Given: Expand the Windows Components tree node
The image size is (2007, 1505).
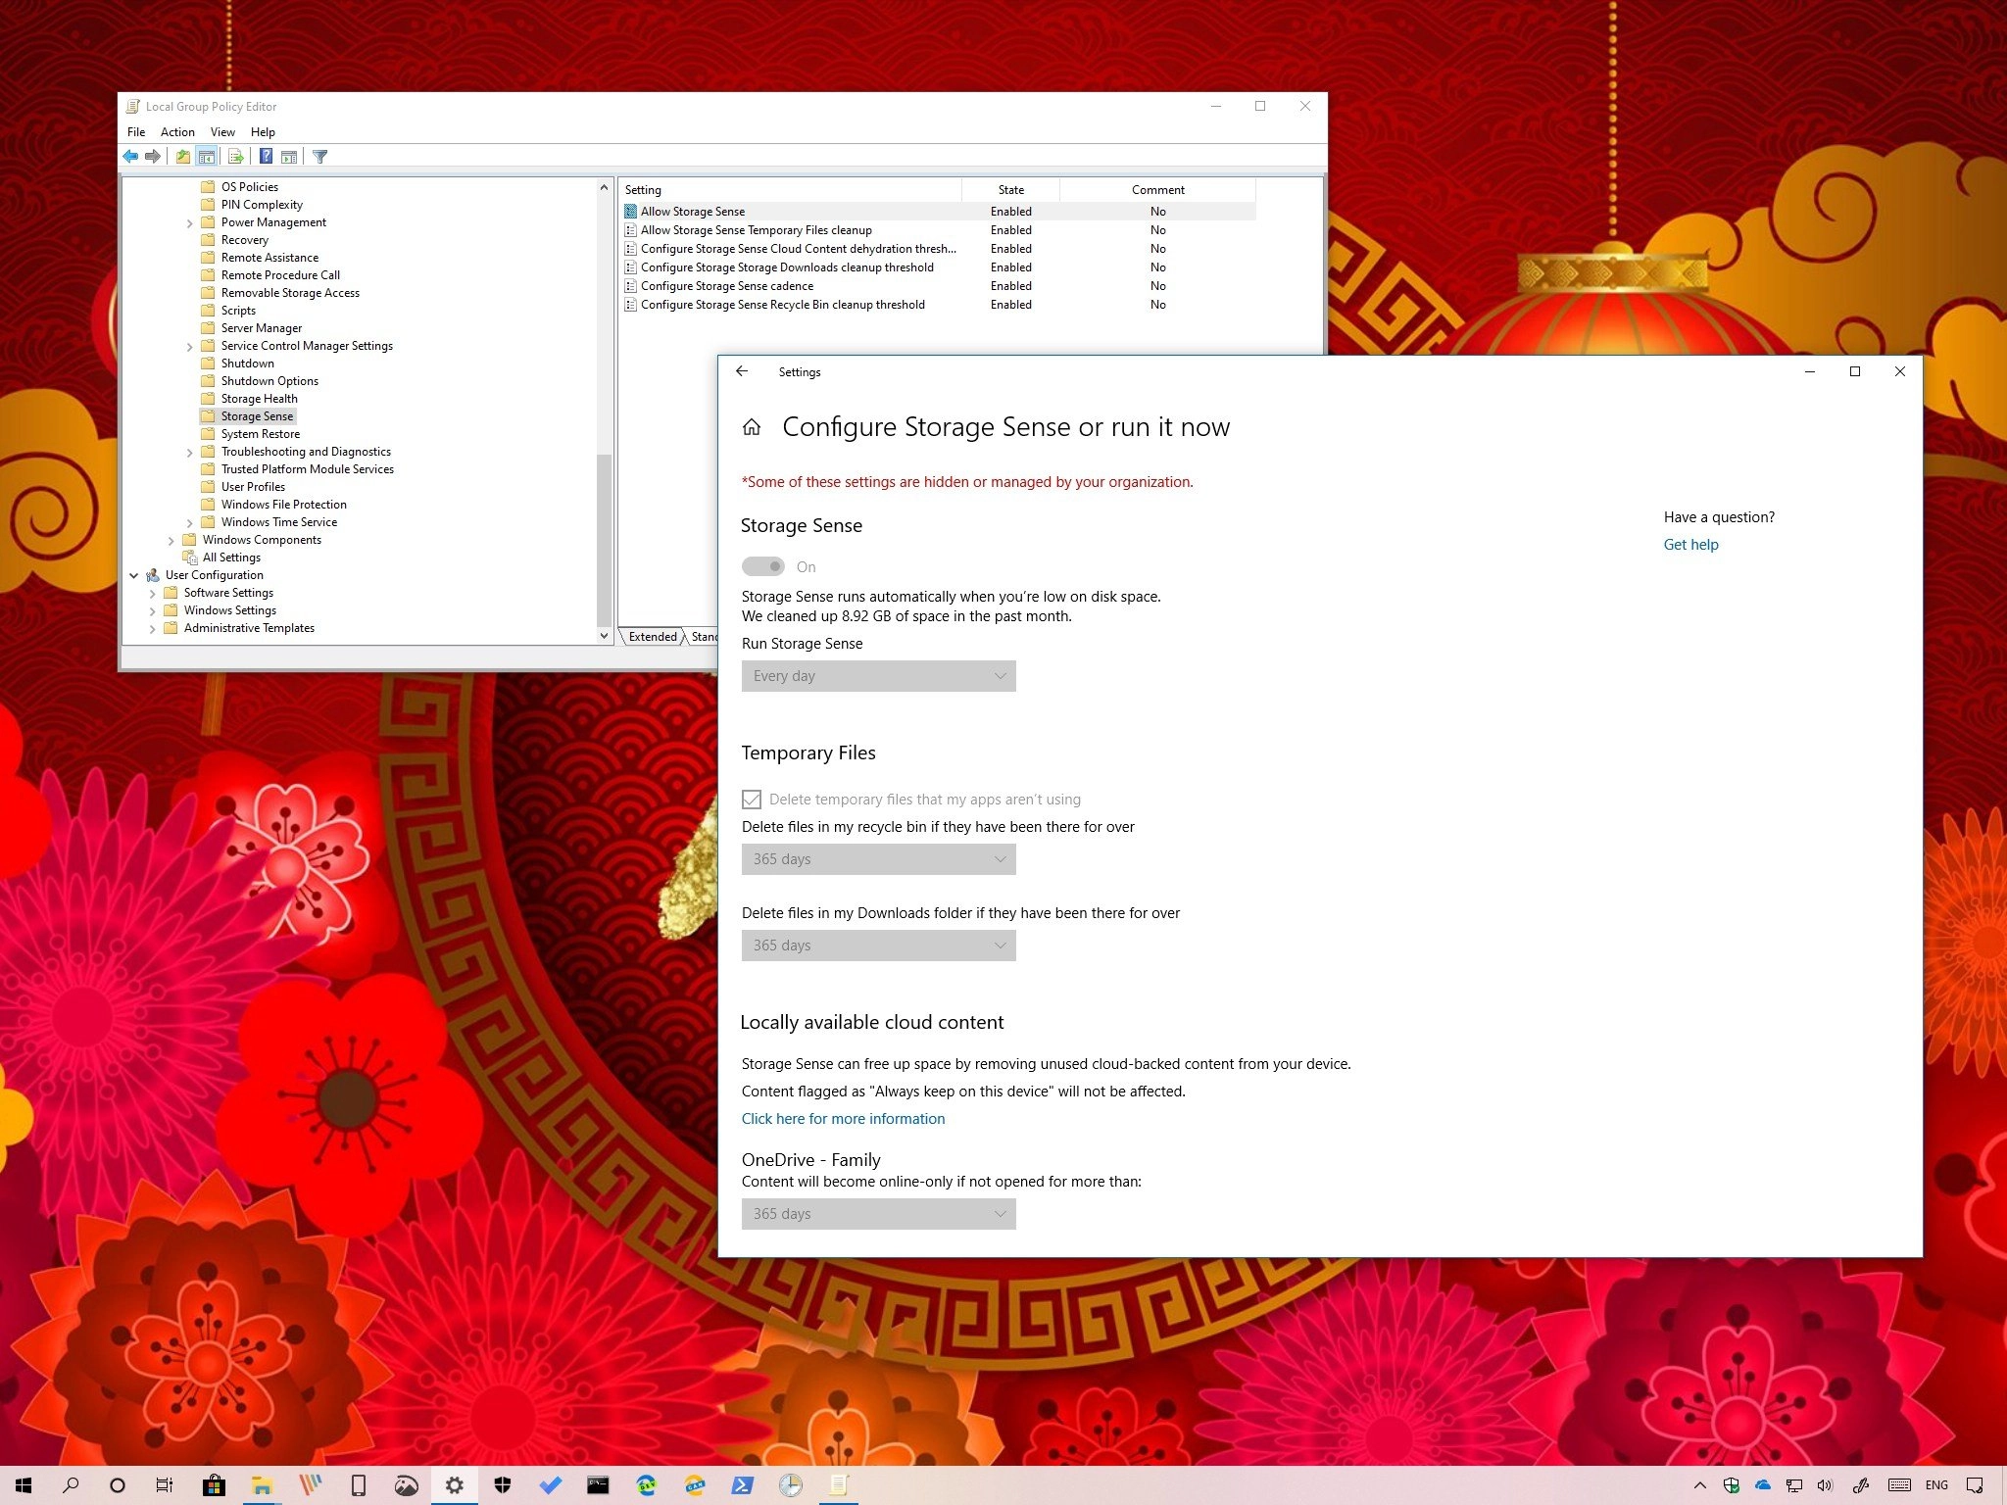Looking at the screenshot, I should pyautogui.click(x=171, y=540).
